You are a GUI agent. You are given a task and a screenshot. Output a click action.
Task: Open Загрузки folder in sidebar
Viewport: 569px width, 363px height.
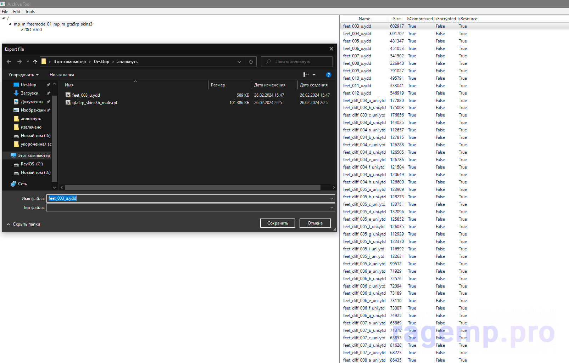tap(29, 93)
